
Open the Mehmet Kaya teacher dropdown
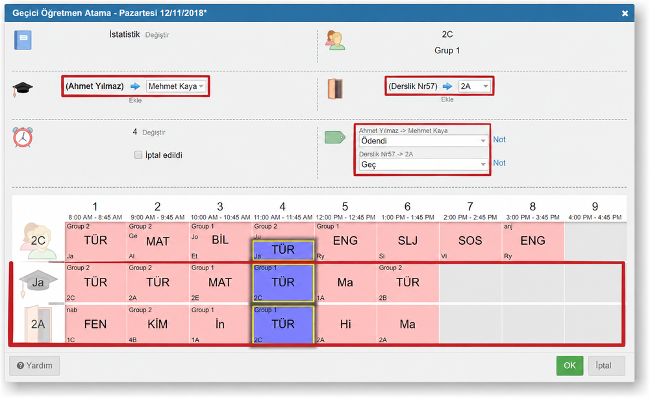click(176, 86)
